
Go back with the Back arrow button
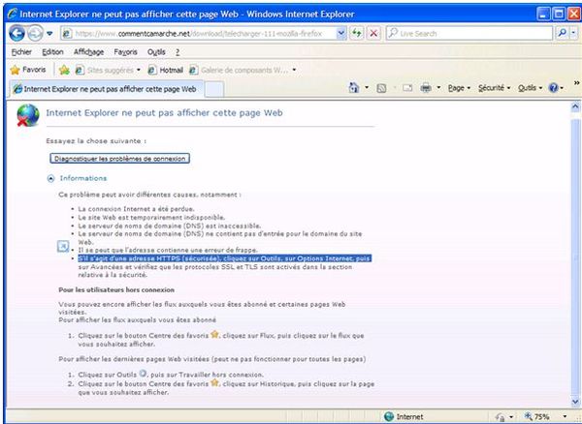point(16,34)
